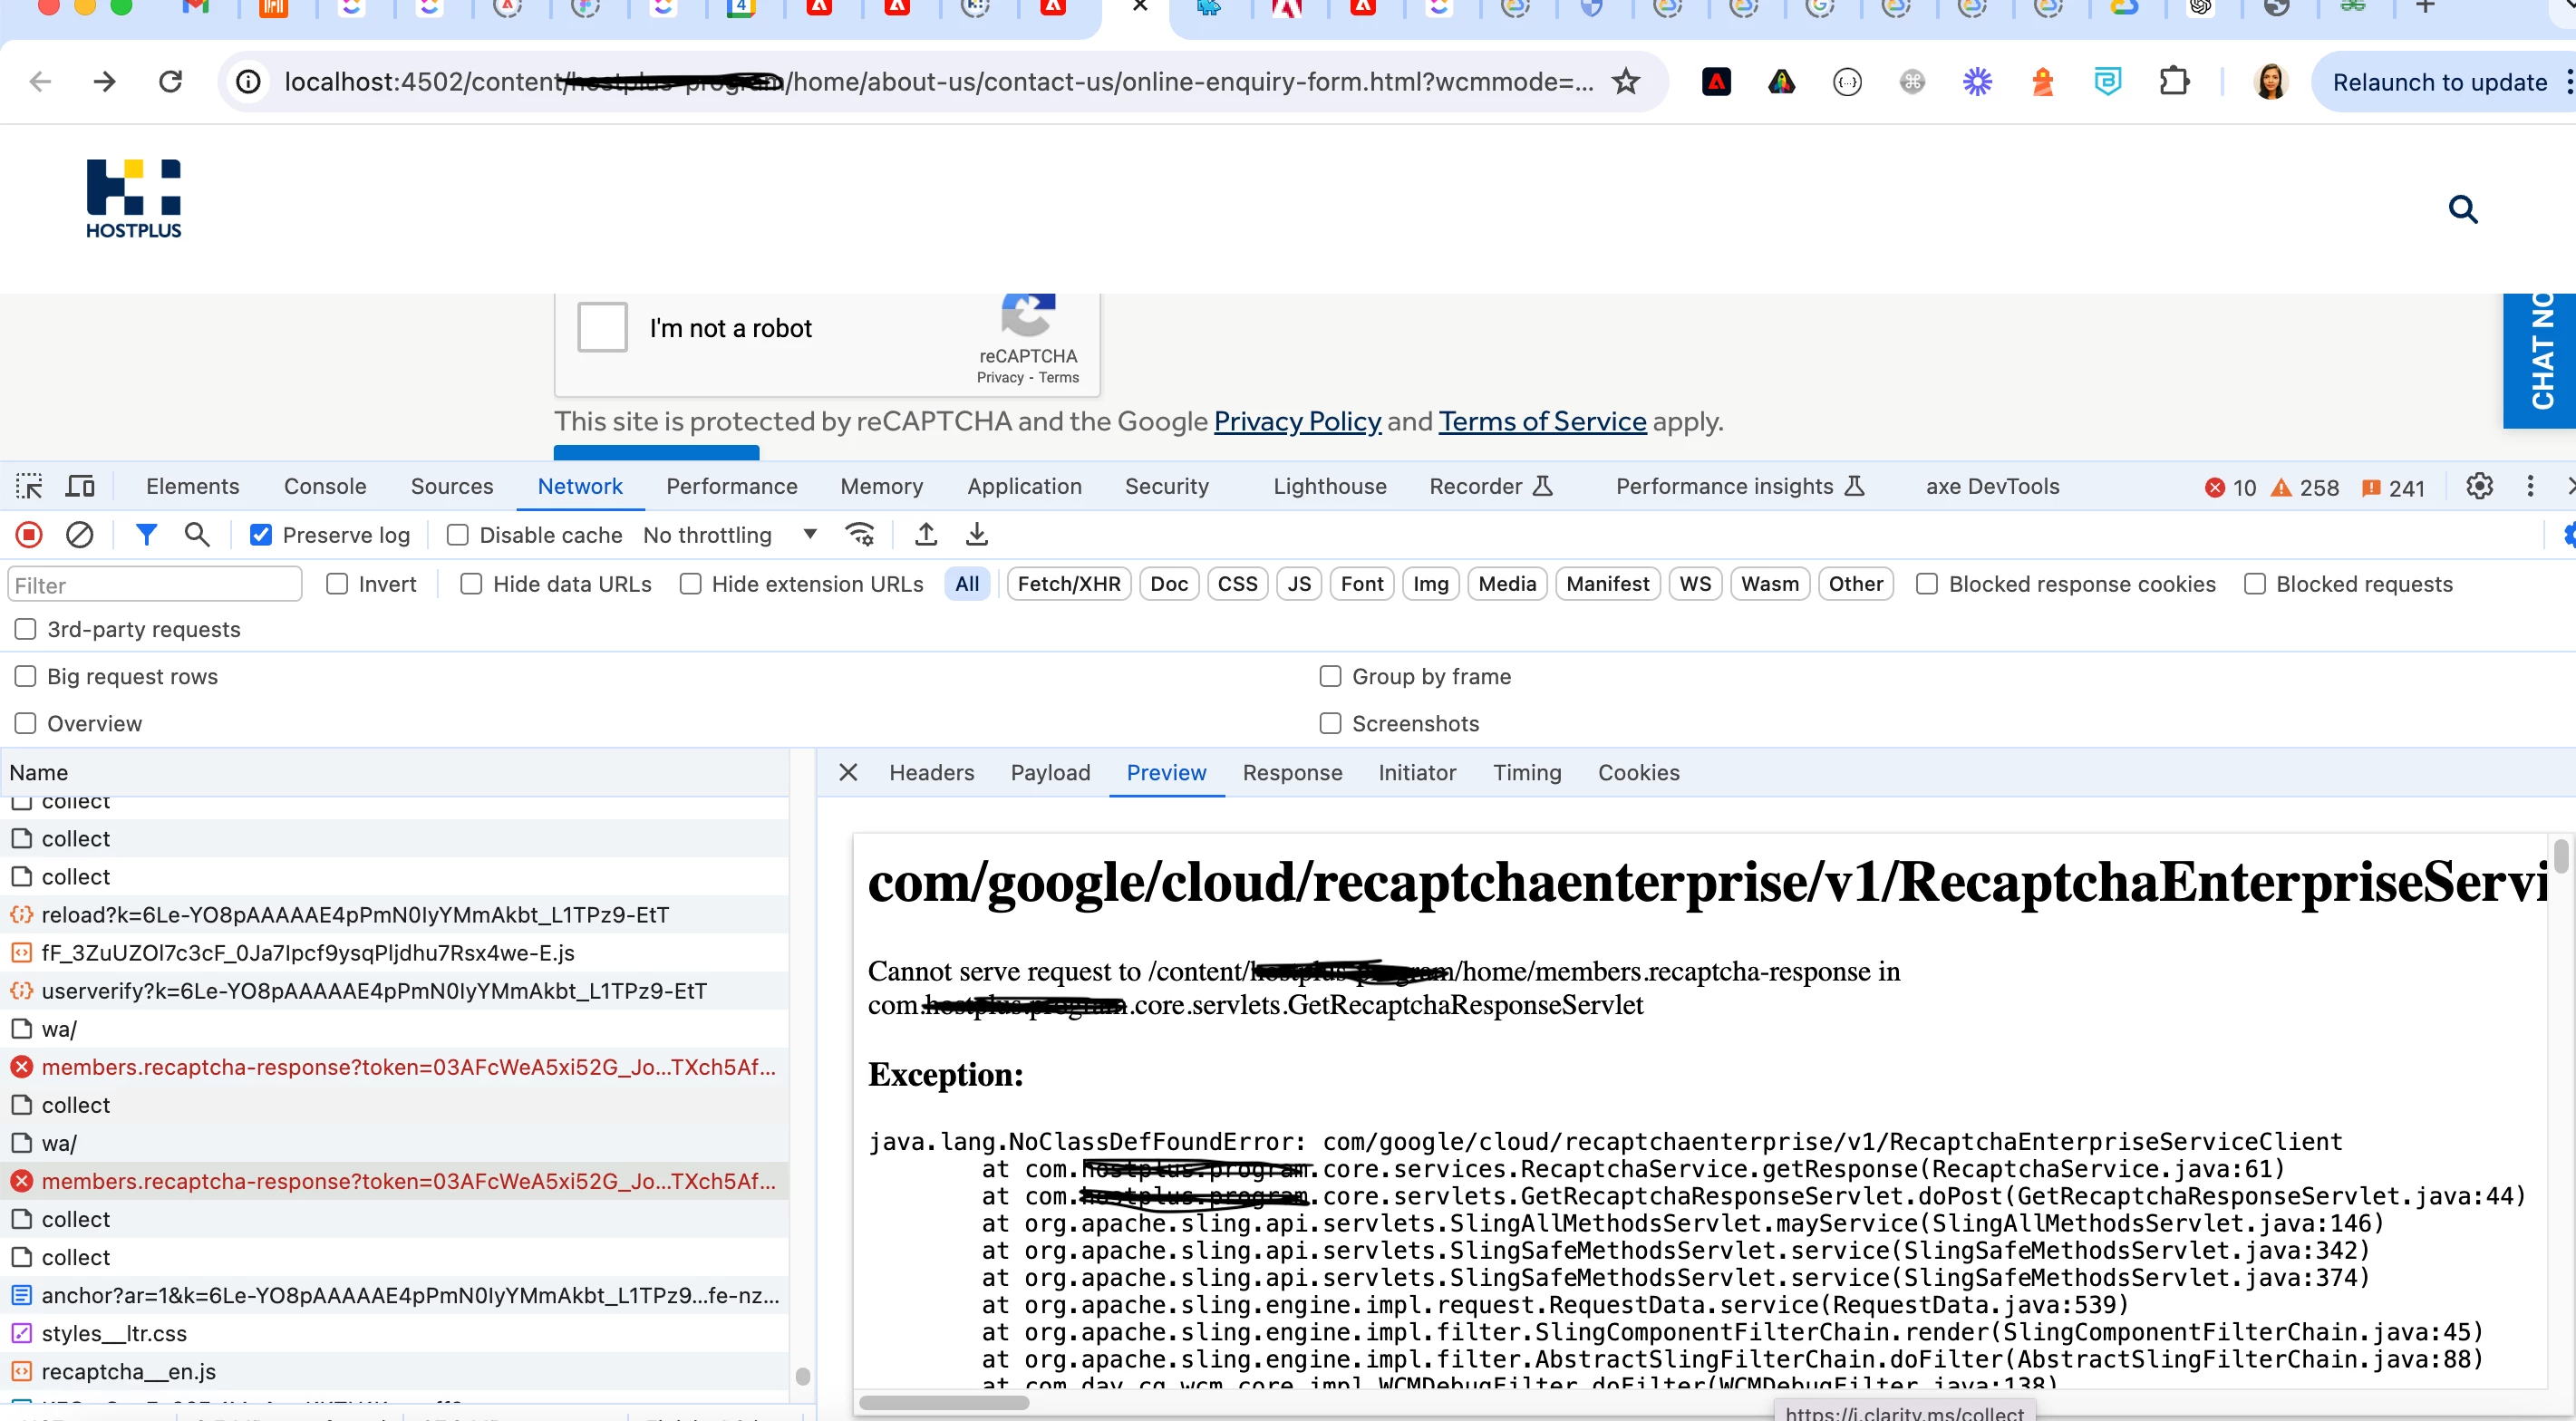2576x1421 pixels.
Task: Enable the Disable cache checkbox
Action: click(458, 535)
